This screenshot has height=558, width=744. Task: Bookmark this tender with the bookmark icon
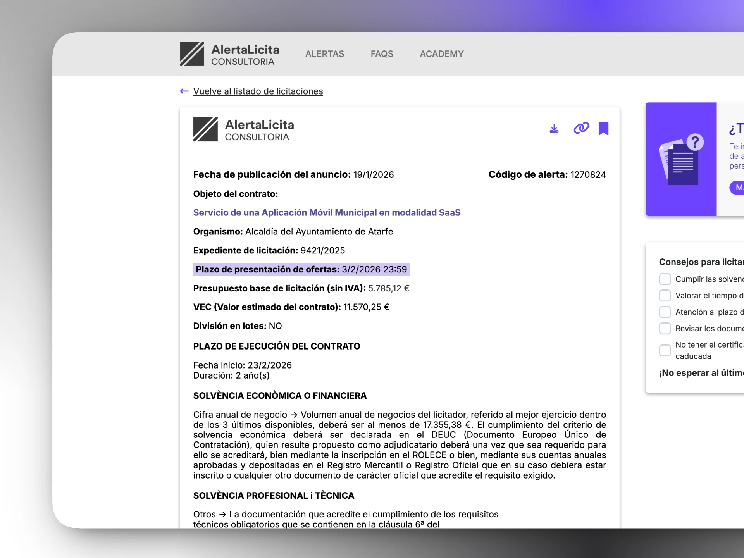coord(603,129)
